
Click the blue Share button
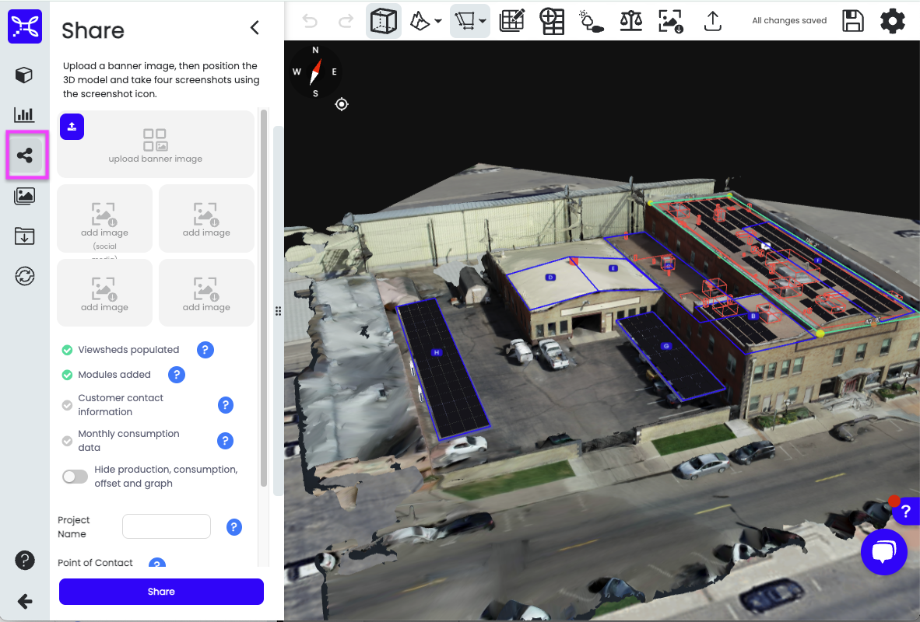point(161,592)
